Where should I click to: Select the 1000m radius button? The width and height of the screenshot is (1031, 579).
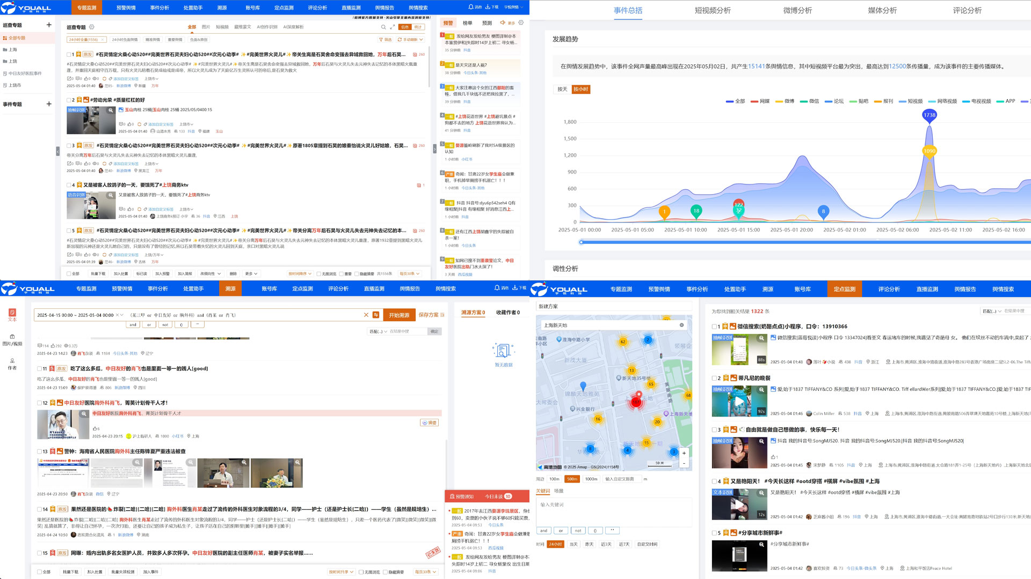pos(591,479)
